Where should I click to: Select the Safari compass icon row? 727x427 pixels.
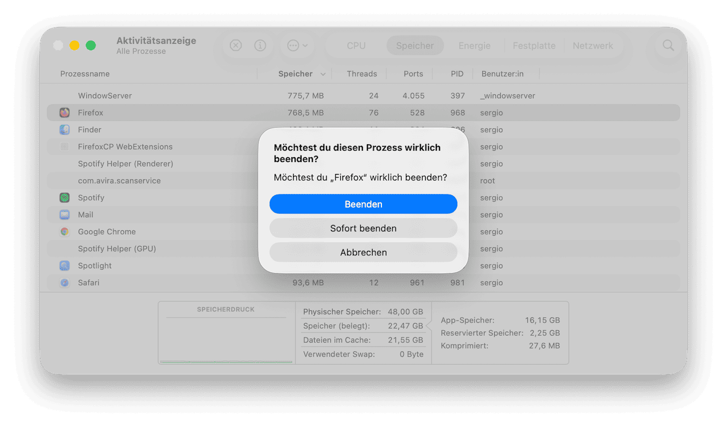coord(65,283)
